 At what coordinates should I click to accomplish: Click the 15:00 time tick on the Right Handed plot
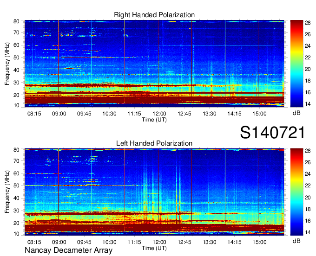pyautogui.click(x=259, y=114)
